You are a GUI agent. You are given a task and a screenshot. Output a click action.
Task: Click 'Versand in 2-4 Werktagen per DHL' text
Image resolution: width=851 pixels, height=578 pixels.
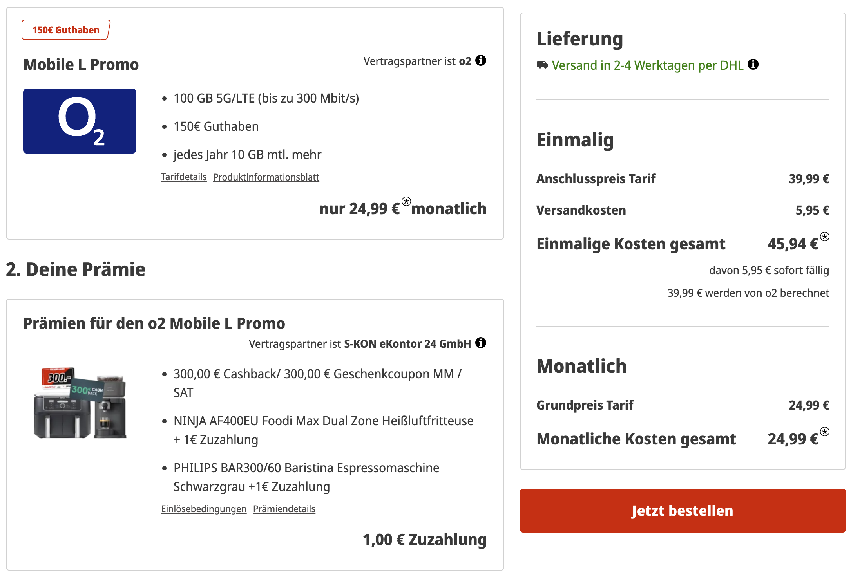[x=647, y=65]
